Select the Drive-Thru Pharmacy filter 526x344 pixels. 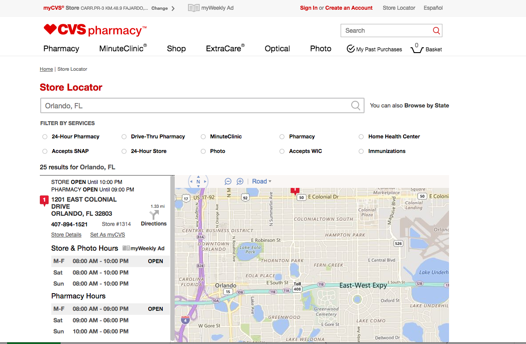[124, 137]
